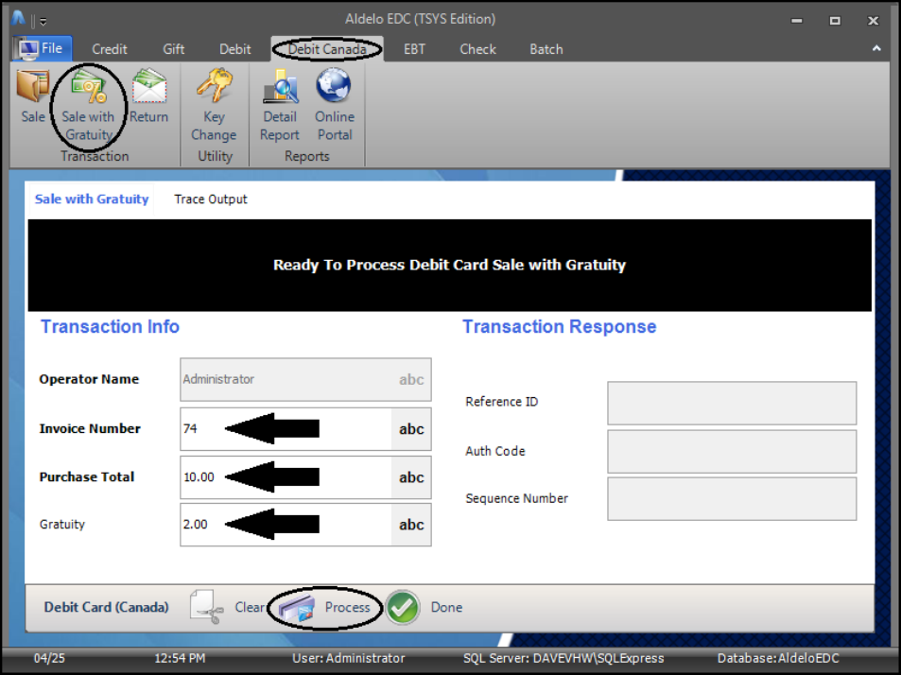Open the Detail Report
The height and width of the screenshot is (675, 901).
[x=280, y=105]
